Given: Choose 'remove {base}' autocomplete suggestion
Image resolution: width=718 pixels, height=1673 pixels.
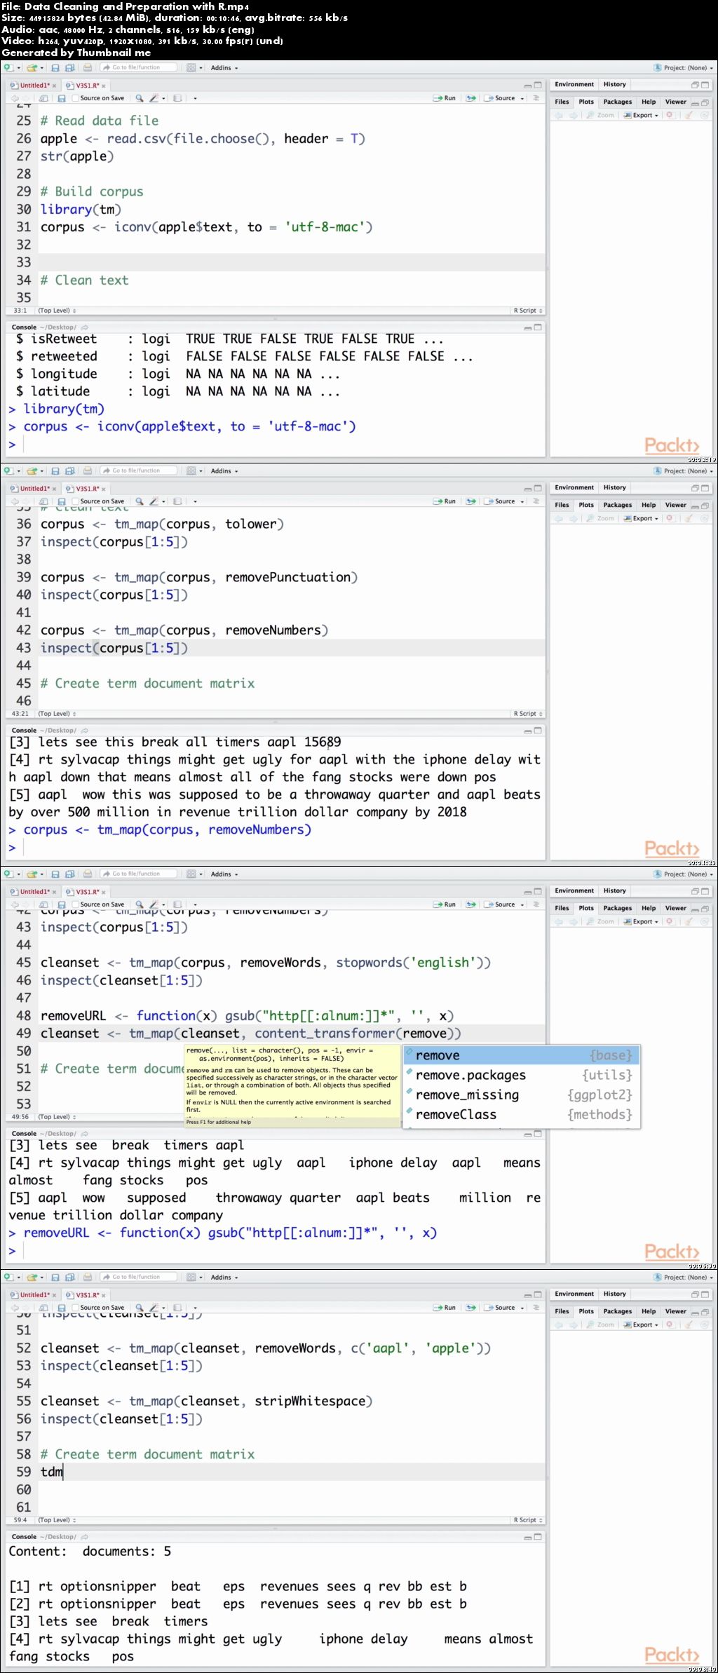Looking at the screenshot, I should point(522,1055).
